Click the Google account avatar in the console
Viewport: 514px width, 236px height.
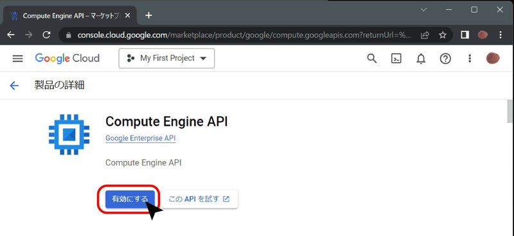point(493,58)
